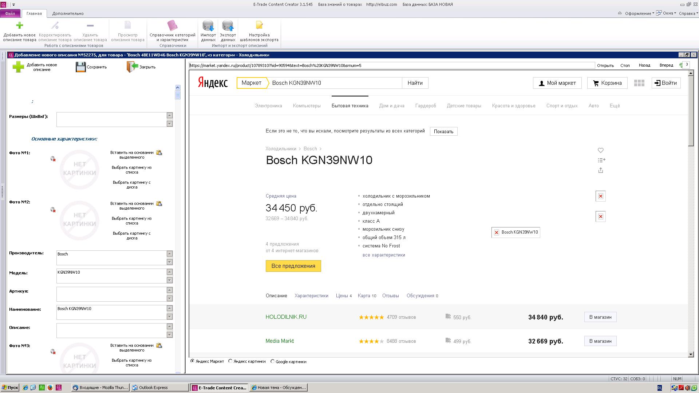Click В магазин for HOLODILNIK.RU

pos(600,317)
